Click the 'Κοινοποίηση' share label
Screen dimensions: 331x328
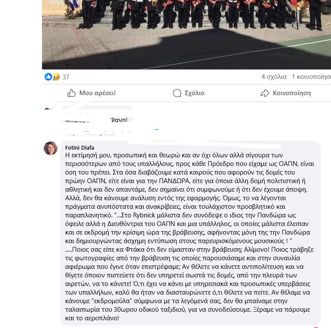[292, 93]
